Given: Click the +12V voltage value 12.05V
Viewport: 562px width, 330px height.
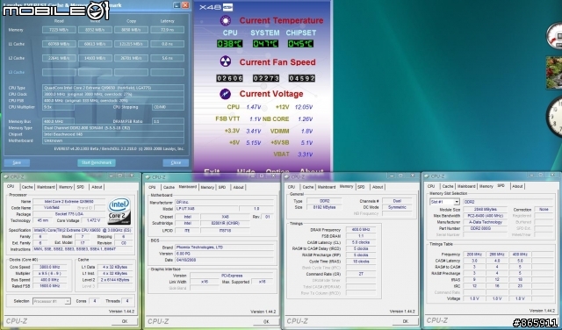Looking at the screenshot, I should tap(304, 107).
